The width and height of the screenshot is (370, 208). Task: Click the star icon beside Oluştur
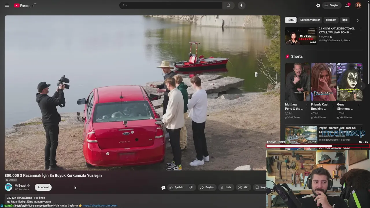(x=318, y=5)
